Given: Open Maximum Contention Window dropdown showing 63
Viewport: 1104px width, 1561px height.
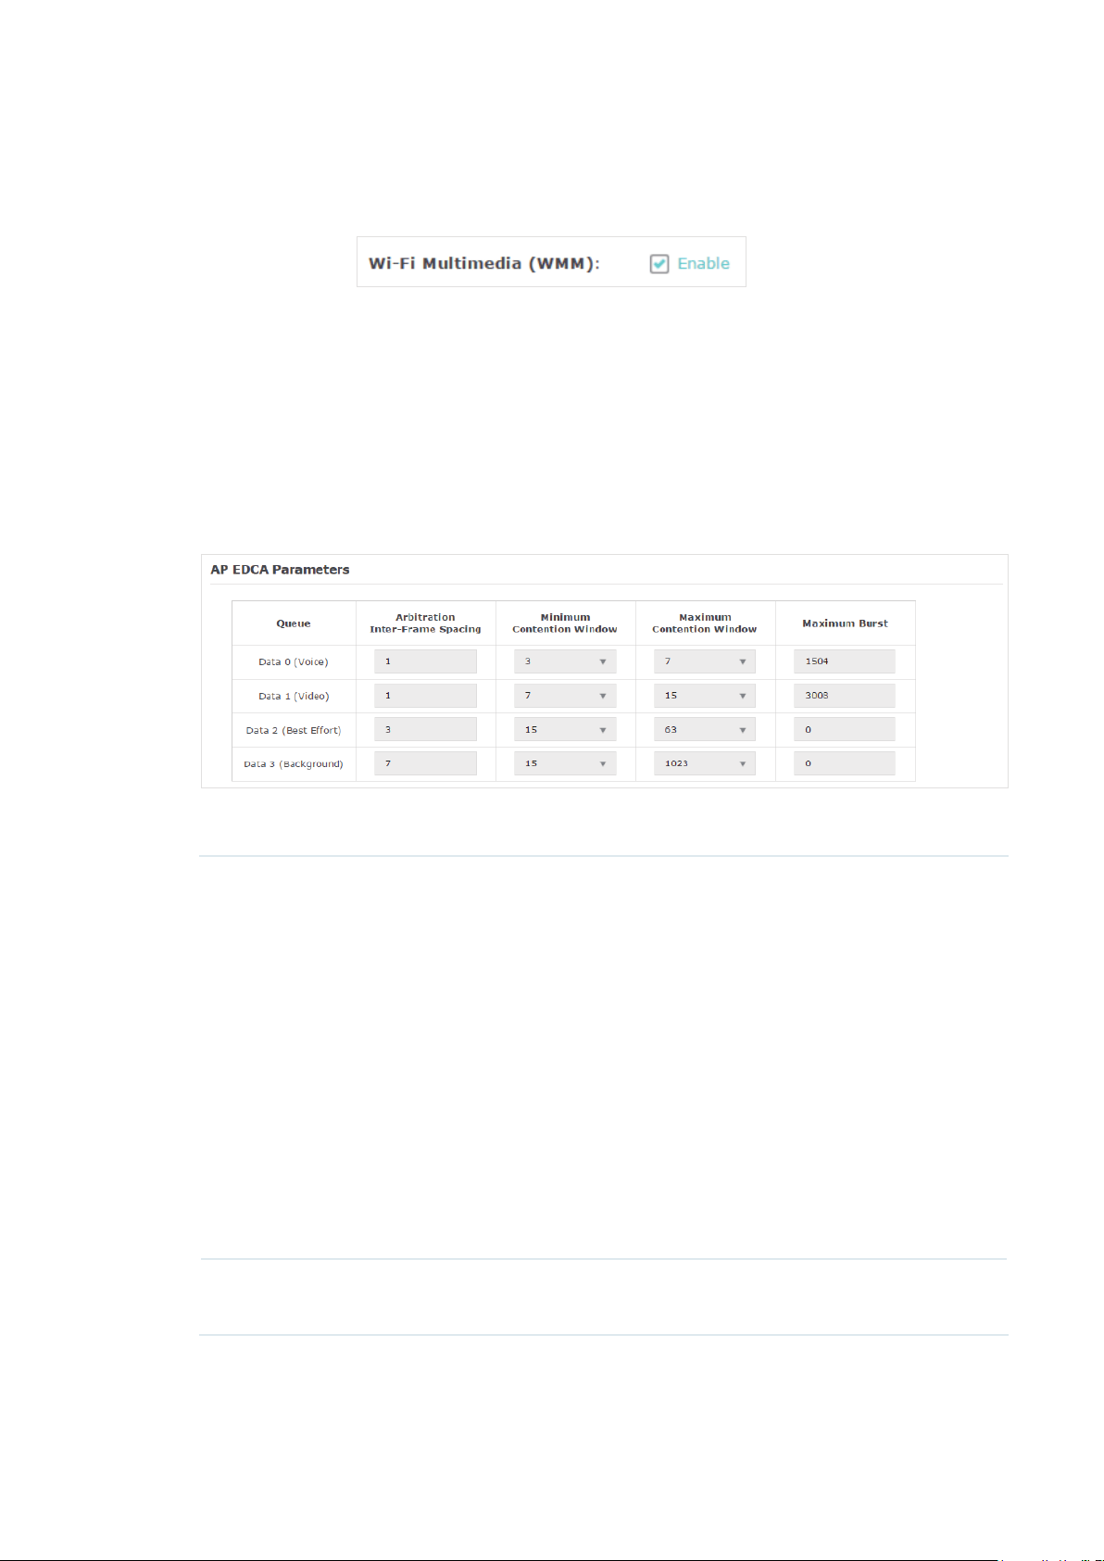Looking at the screenshot, I should [x=705, y=730].
